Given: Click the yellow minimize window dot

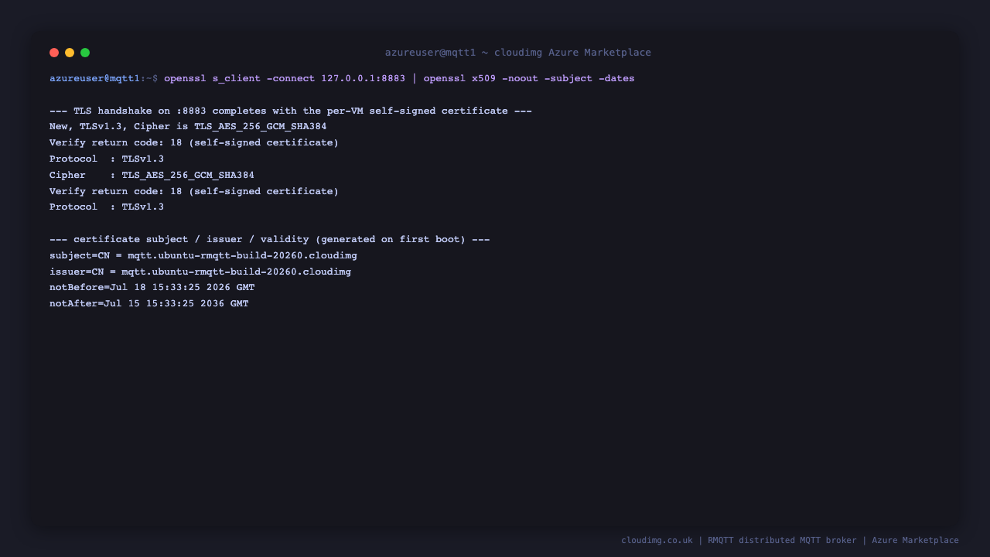Looking at the screenshot, I should 70,53.
